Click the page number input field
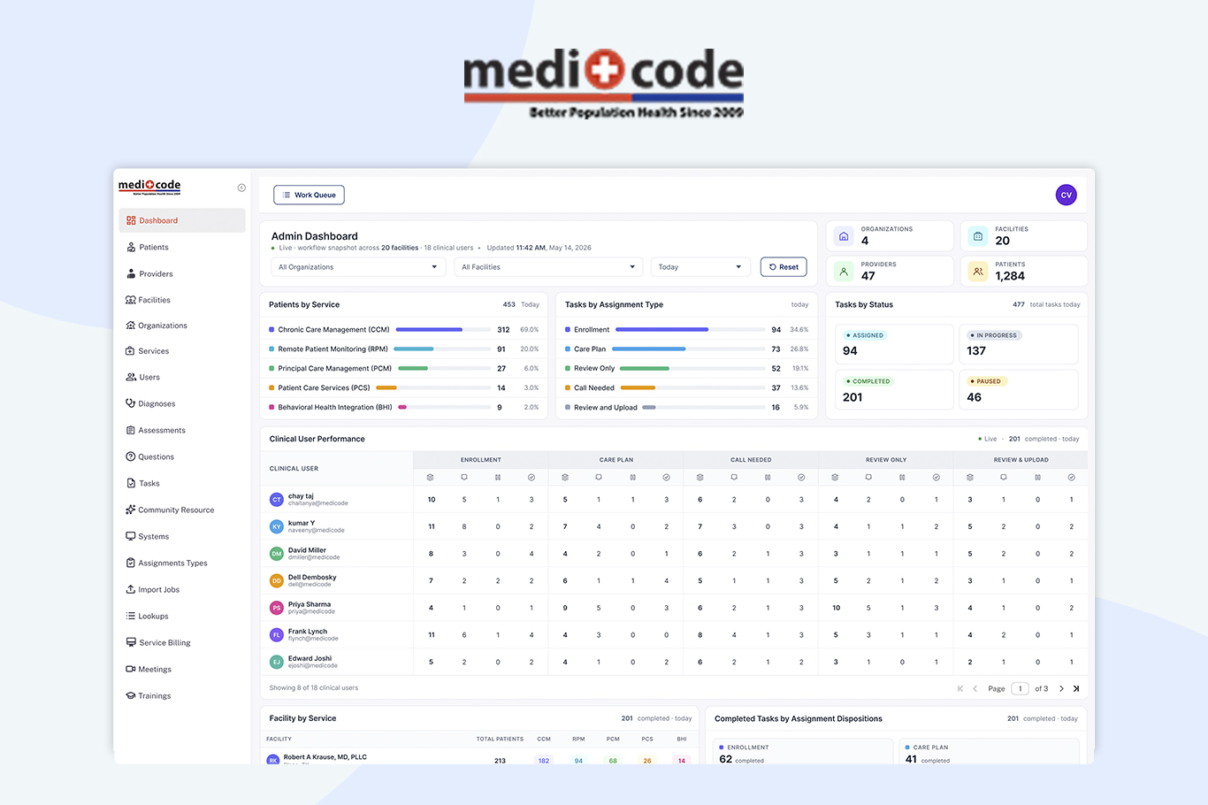 (1020, 688)
